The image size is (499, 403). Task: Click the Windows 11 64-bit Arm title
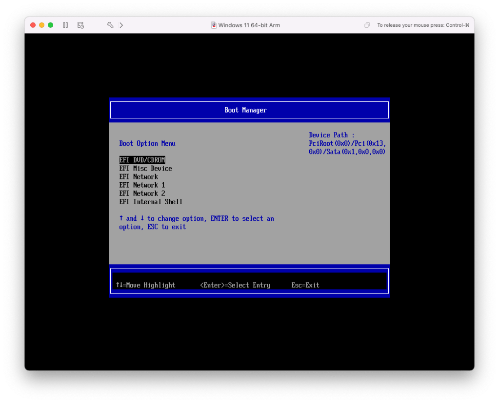point(249,25)
